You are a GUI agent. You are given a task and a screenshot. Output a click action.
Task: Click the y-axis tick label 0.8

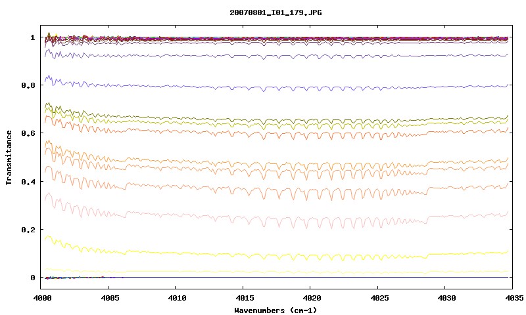click(28, 85)
